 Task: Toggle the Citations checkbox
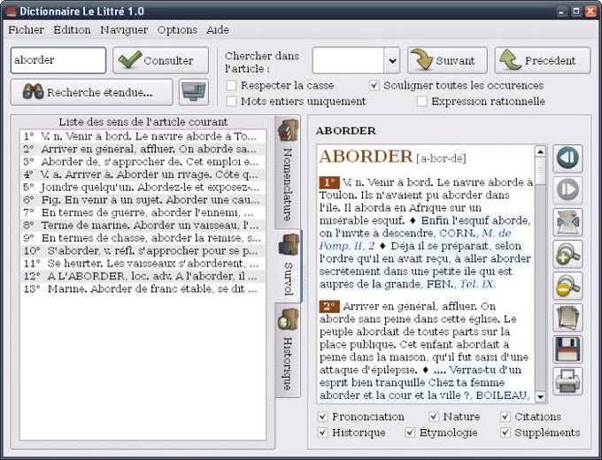tap(506, 417)
